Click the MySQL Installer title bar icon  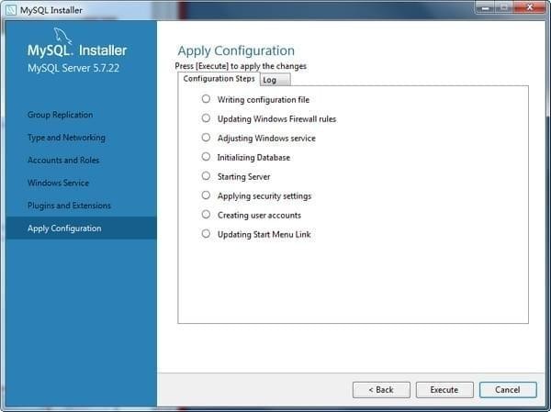click(11, 10)
